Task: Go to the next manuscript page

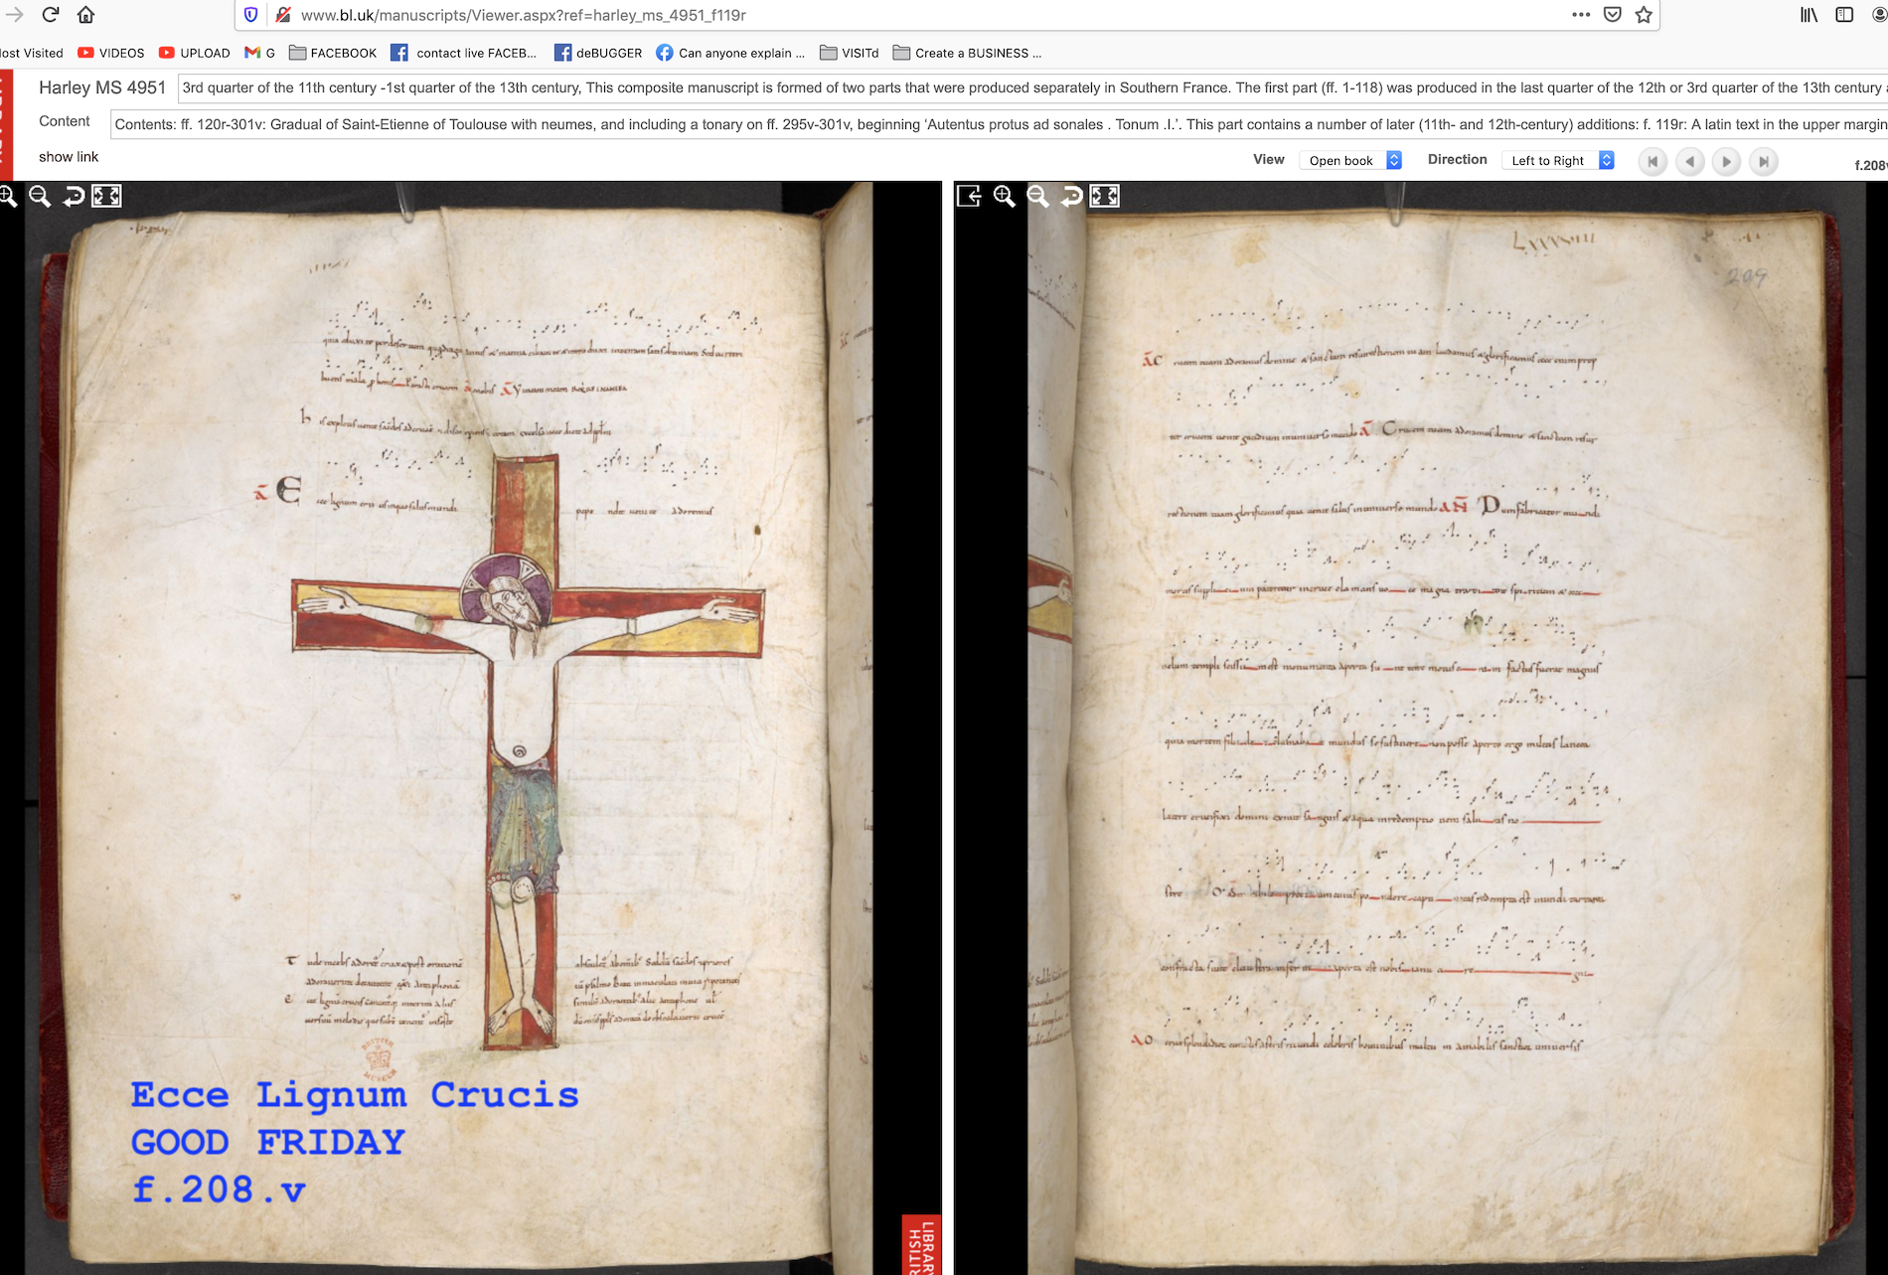Action: click(1726, 161)
